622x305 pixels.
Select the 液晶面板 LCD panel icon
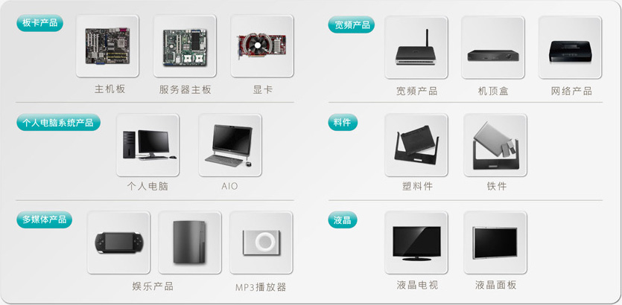pos(495,243)
